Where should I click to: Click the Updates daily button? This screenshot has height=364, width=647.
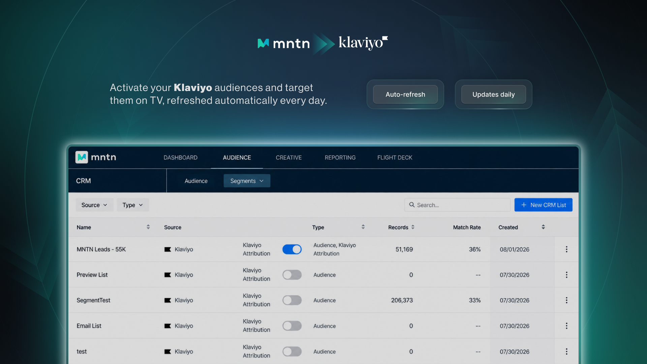click(494, 94)
